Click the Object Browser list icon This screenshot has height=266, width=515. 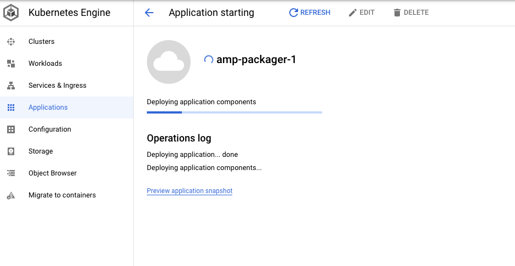11,173
